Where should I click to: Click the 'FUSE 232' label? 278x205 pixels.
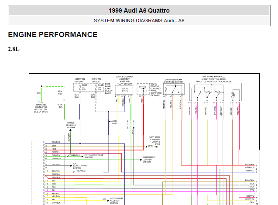[84, 87]
